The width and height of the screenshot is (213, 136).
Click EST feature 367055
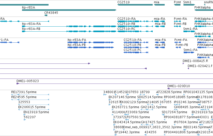coord(160,105)
